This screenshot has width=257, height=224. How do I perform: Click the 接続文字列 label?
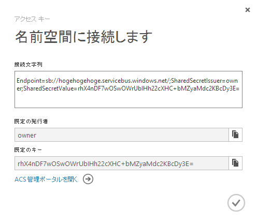(x=28, y=65)
